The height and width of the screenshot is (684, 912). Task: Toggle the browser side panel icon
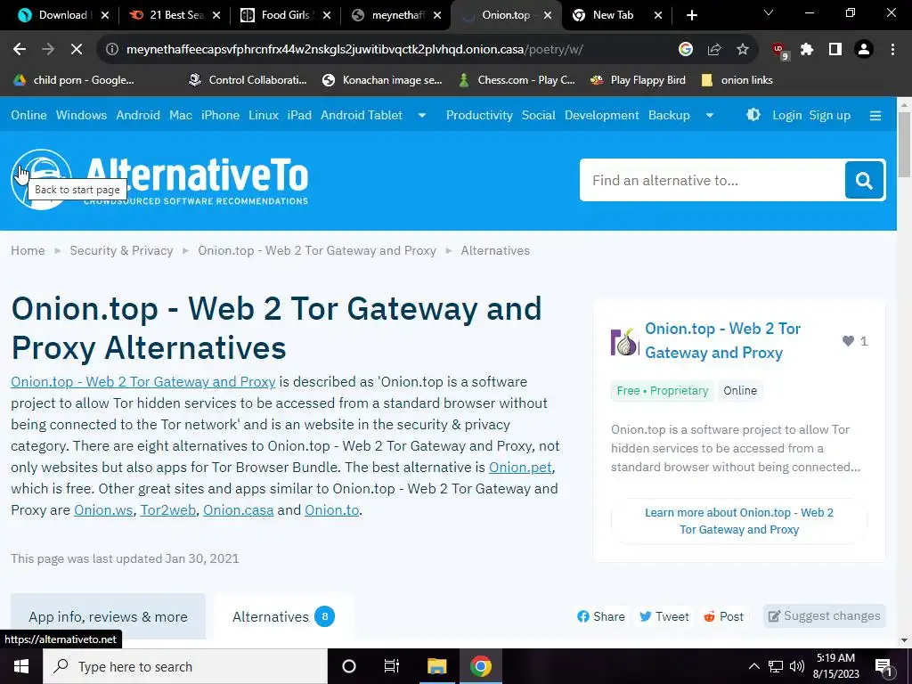coord(835,50)
